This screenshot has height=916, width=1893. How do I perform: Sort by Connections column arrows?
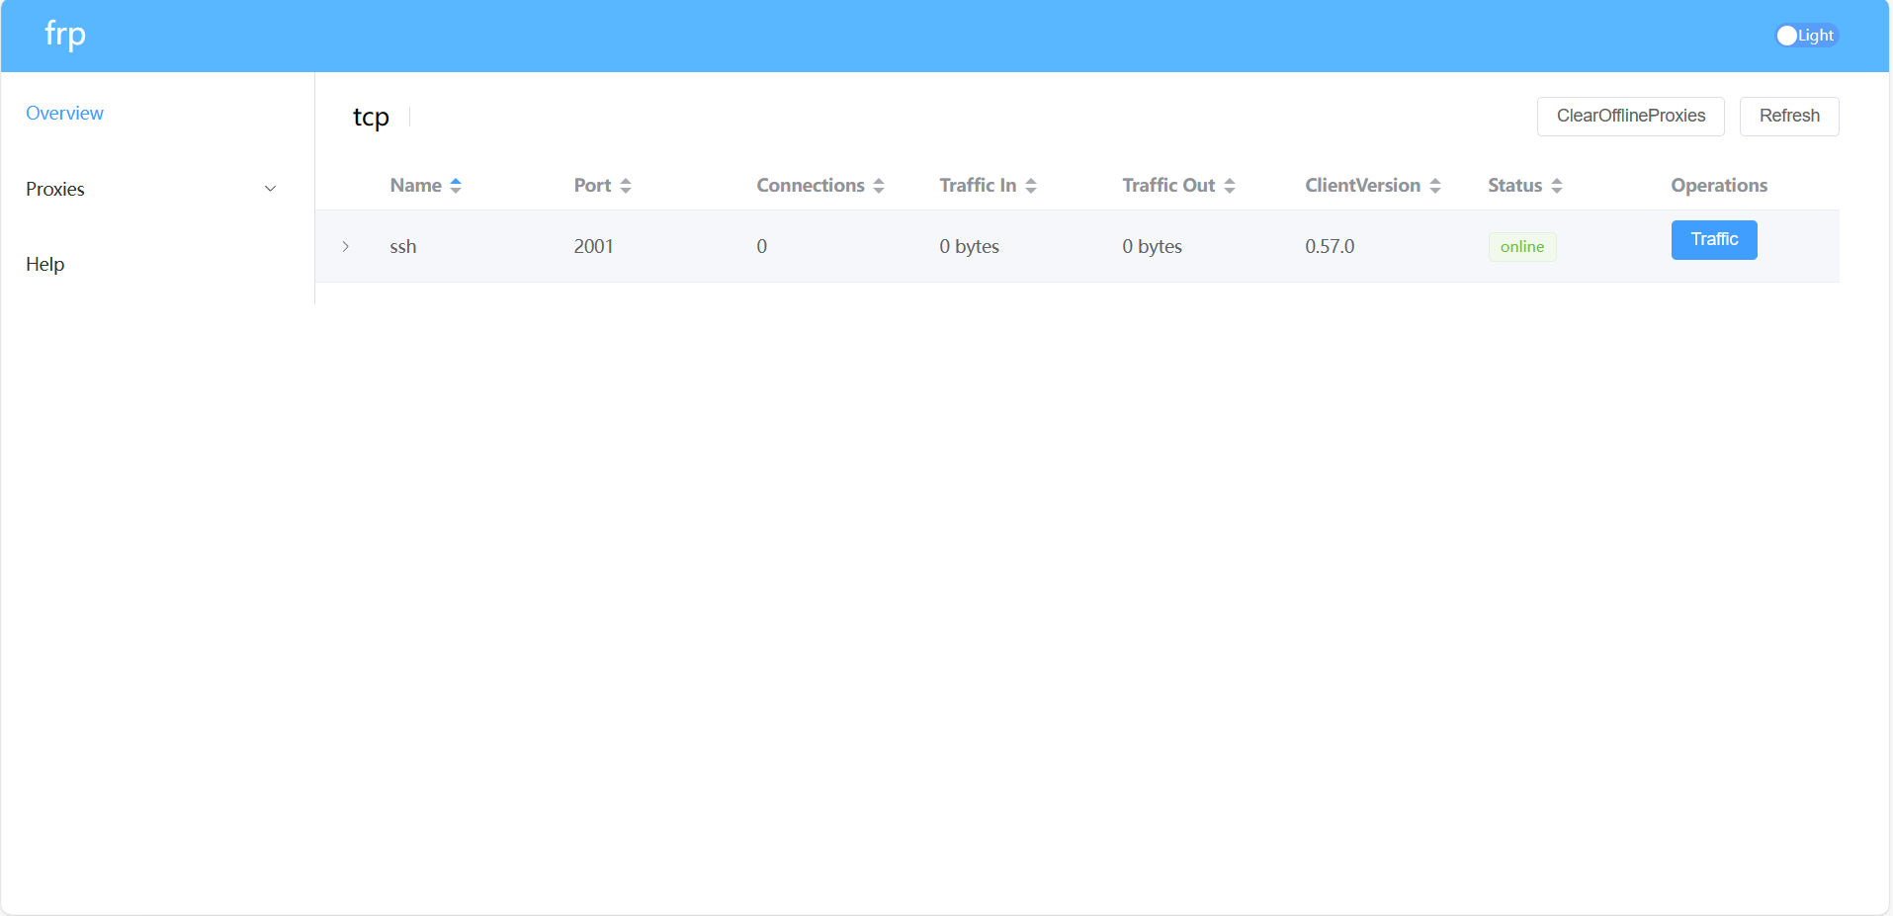(879, 186)
